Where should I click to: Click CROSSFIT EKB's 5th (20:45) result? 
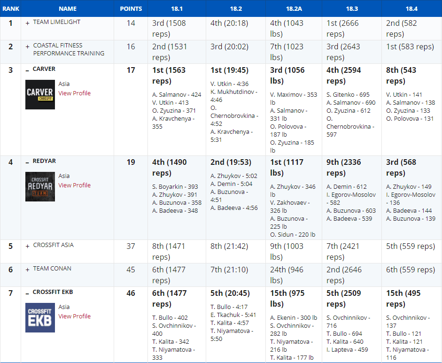coord(230,293)
